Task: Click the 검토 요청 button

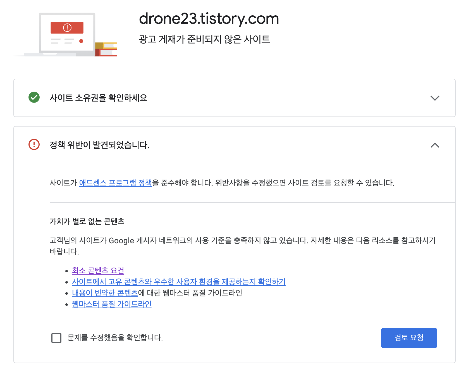Action: click(x=409, y=338)
